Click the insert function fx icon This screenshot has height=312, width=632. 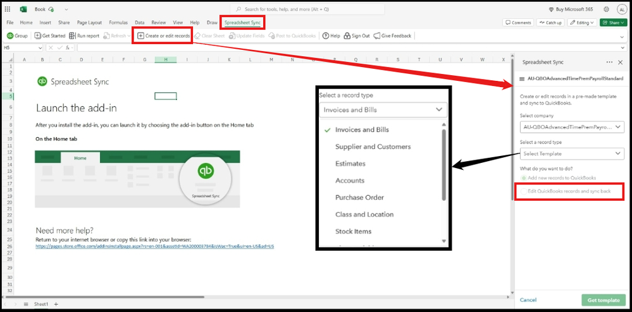68,47
